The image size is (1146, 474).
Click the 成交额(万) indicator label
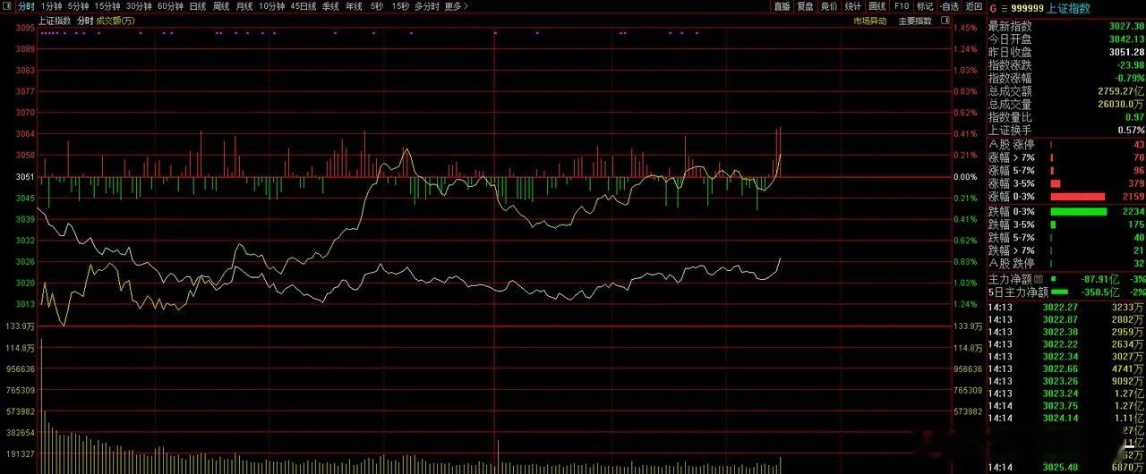click(115, 20)
